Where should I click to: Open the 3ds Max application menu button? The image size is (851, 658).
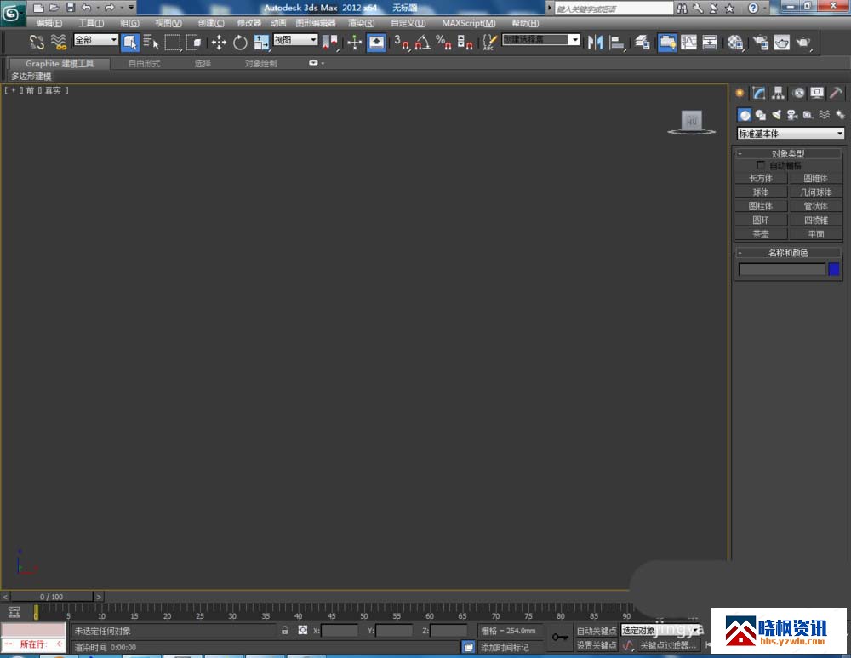point(11,13)
